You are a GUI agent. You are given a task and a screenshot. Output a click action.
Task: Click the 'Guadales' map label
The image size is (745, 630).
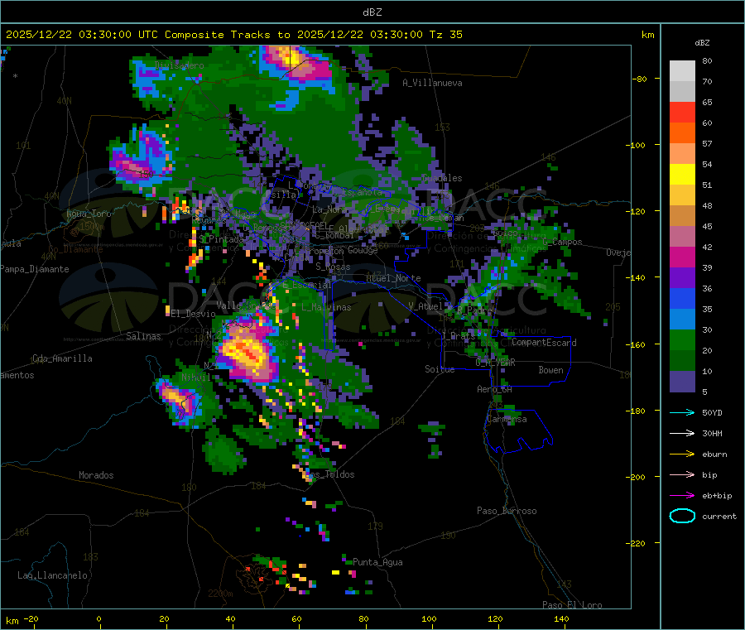[442, 178]
